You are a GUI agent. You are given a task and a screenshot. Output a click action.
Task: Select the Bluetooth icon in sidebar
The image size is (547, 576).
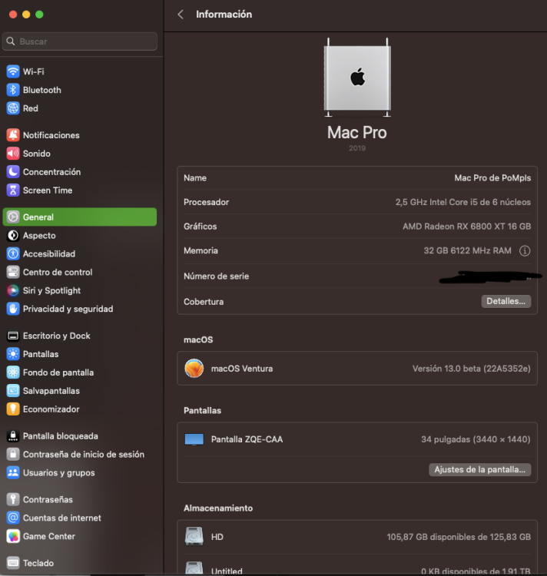click(13, 90)
